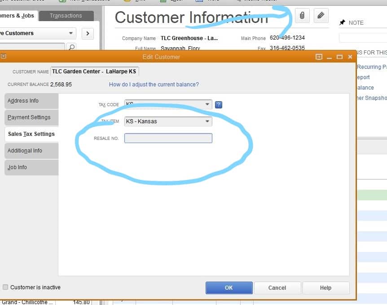Open 'How do I adjust the current balance?' link
Viewport: 387px width, 305px height.
(x=154, y=85)
